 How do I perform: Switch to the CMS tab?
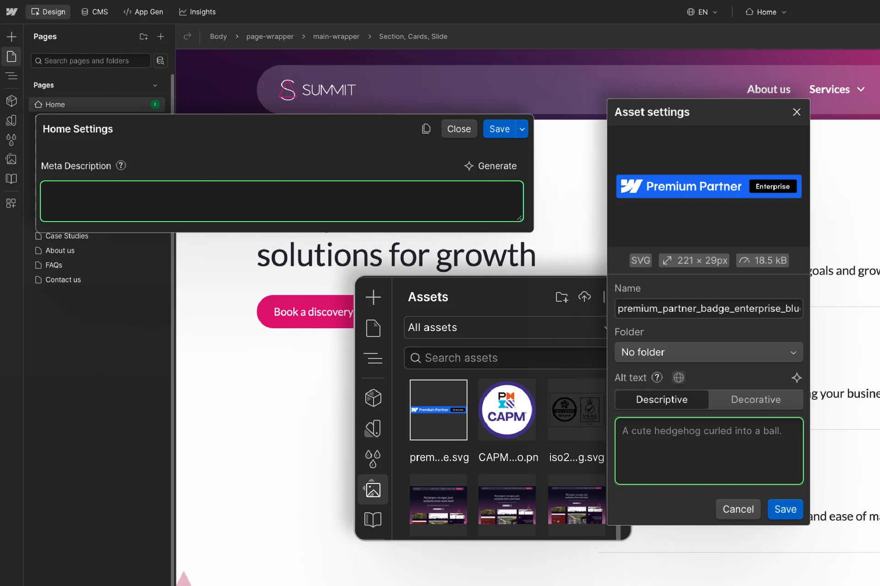(94, 12)
